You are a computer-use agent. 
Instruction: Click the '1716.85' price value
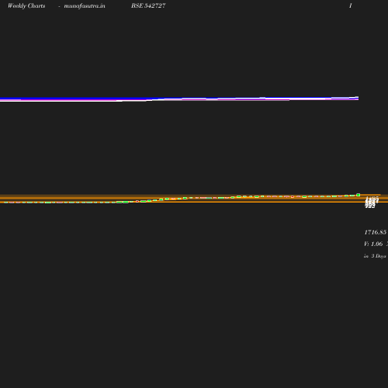pos(376,232)
